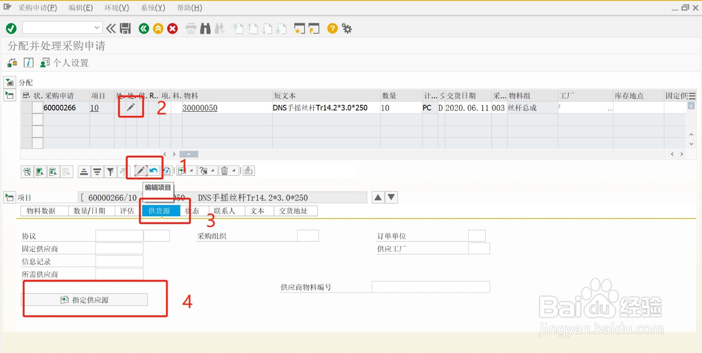Click the red Cancel icon
This screenshot has width=702, height=353.
[x=172, y=29]
